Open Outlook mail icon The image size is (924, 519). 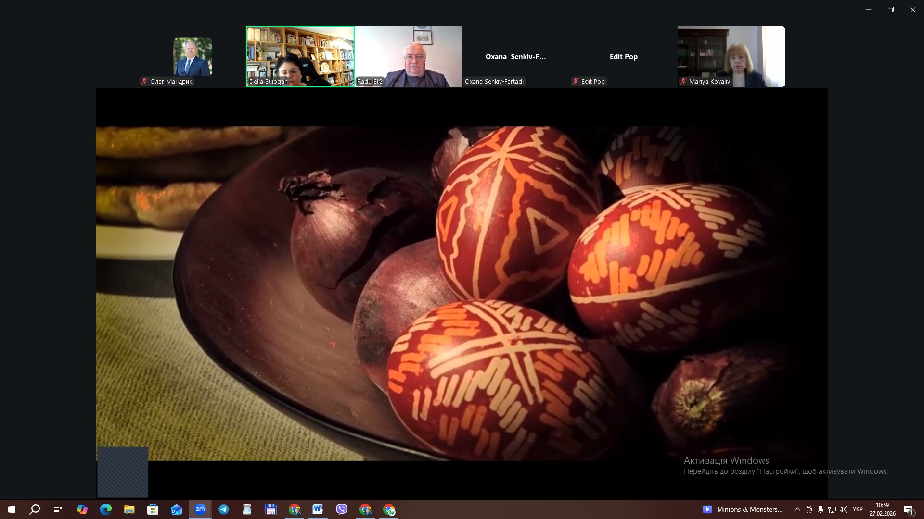pyautogui.click(x=177, y=509)
